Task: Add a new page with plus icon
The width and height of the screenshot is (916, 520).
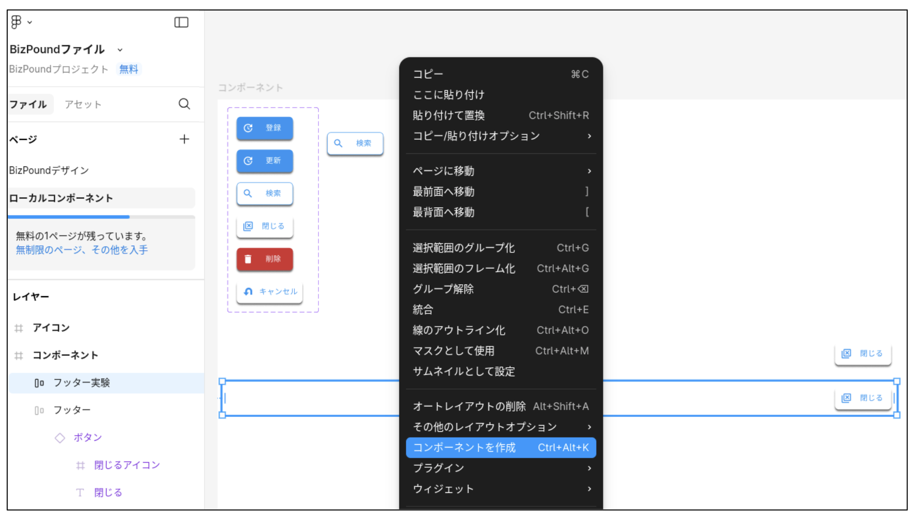Action: point(184,139)
